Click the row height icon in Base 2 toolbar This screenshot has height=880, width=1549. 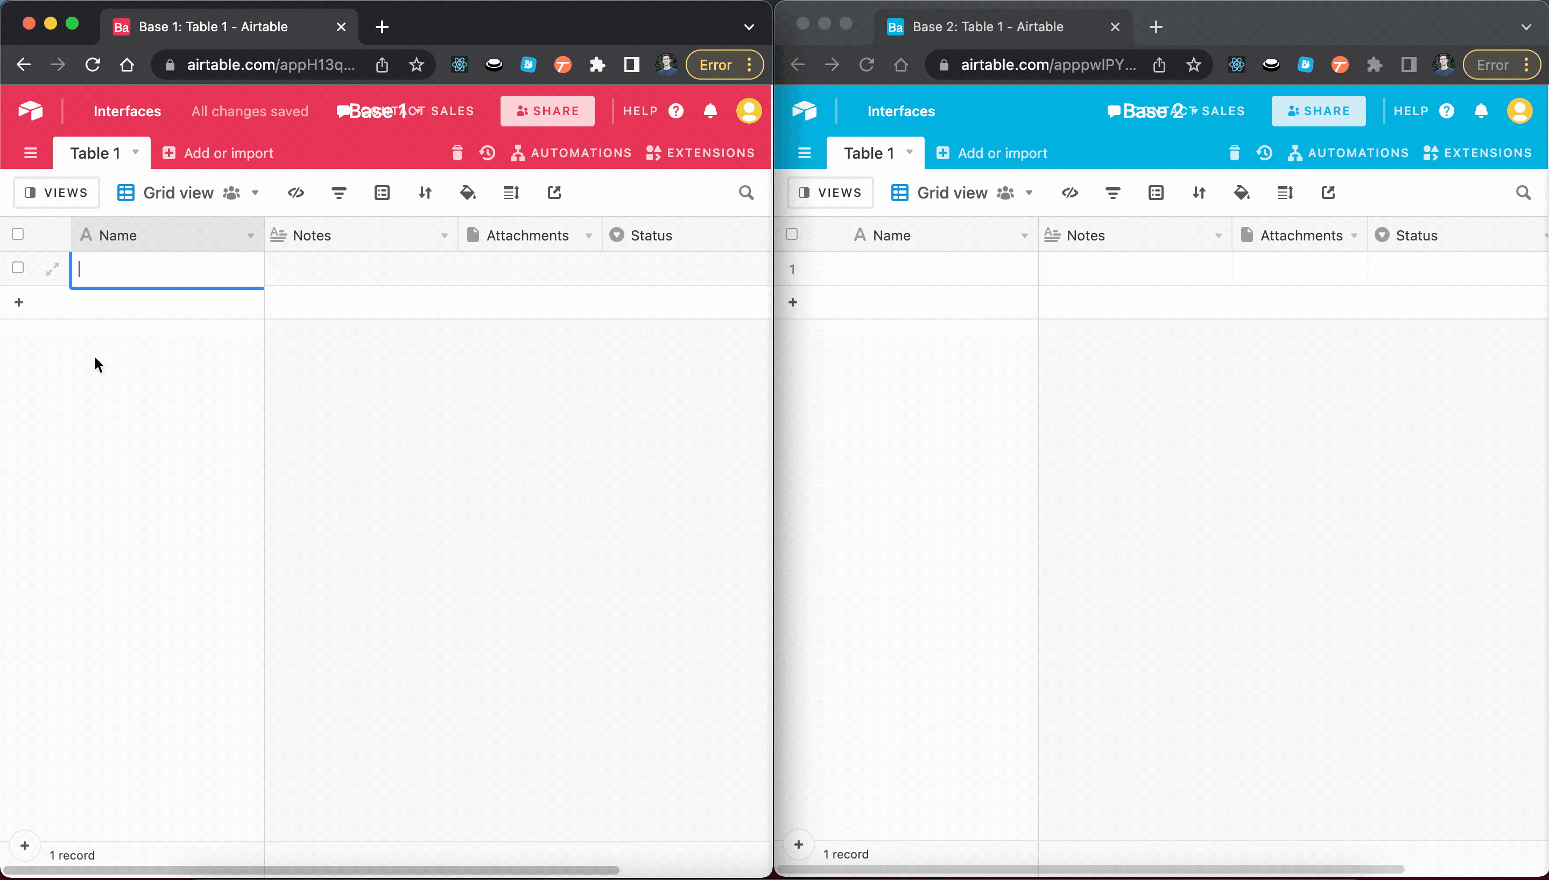pos(1285,193)
